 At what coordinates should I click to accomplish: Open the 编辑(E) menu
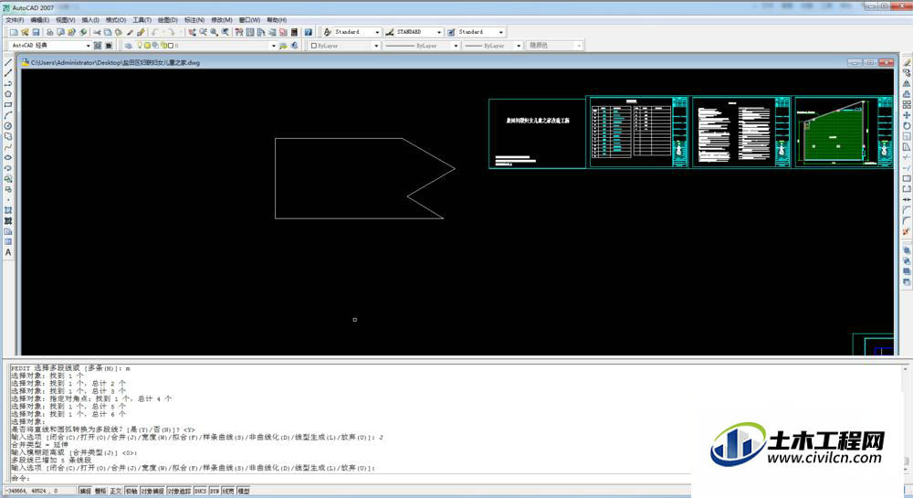39,20
